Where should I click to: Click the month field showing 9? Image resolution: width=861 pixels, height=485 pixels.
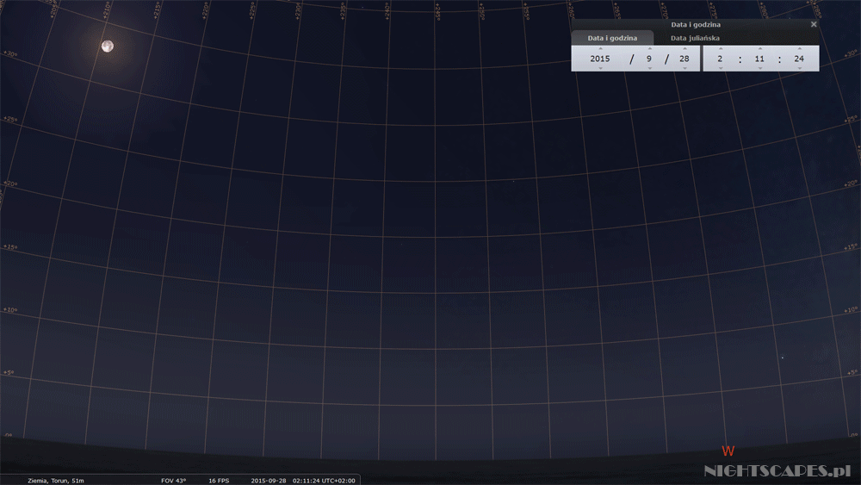coord(649,59)
